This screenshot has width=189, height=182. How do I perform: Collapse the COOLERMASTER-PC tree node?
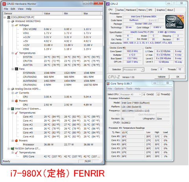click(x=5, y=17)
